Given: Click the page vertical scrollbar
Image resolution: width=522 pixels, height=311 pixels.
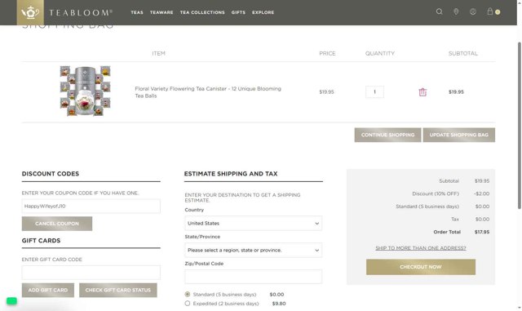Looking at the screenshot, I should pos(520,126).
